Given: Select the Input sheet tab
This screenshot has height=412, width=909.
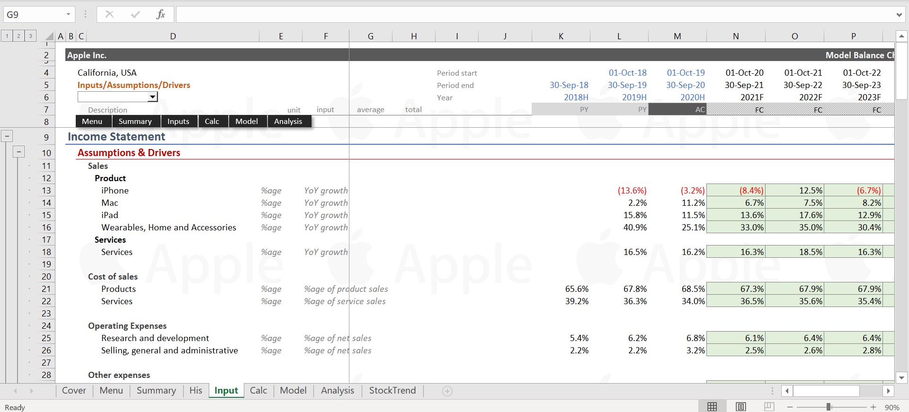Looking at the screenshot, I should [226, 390].
